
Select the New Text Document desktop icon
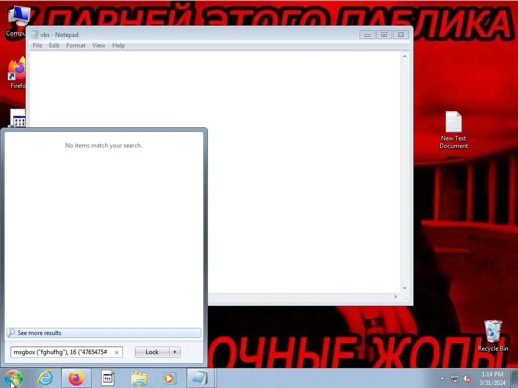pyautogui.click(x=453, y=130)
